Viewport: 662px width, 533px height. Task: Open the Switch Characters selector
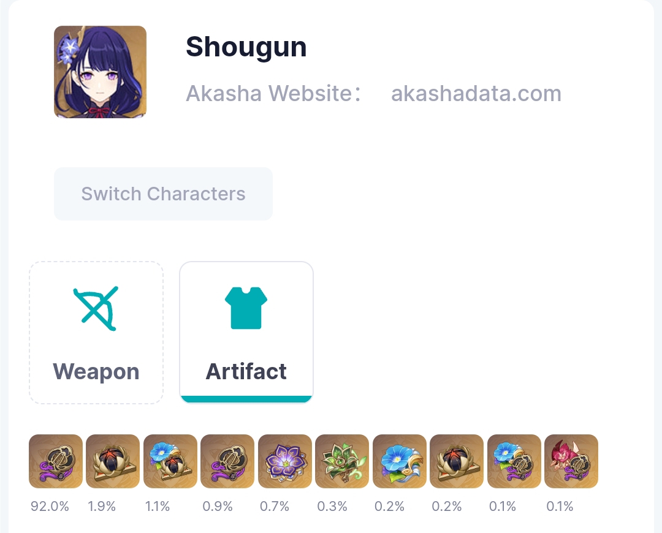[x=164, y=194]
